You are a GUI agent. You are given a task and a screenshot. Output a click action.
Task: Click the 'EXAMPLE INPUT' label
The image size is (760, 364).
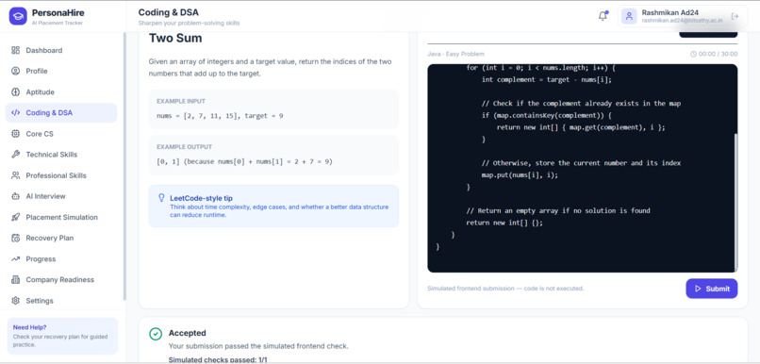pyautogui.click(x=181, y=101)
